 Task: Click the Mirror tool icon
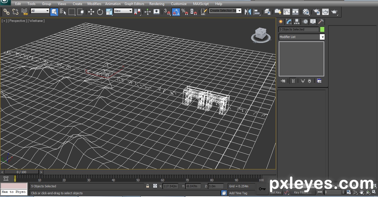pyautogui.click(x=248, y=12)
